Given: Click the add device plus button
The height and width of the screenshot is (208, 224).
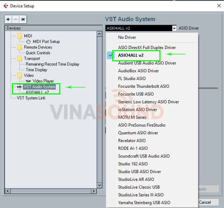Looking at the screenshot, I should tap(8, 19).
